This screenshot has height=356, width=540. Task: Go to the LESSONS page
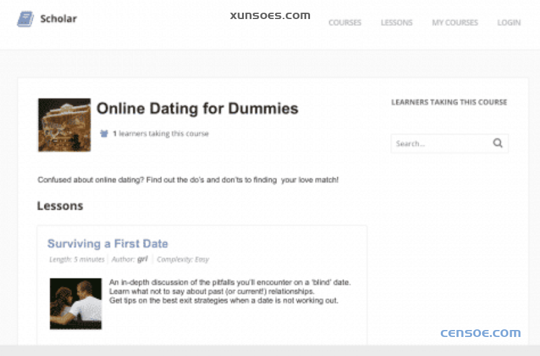[x=396, y=23]
